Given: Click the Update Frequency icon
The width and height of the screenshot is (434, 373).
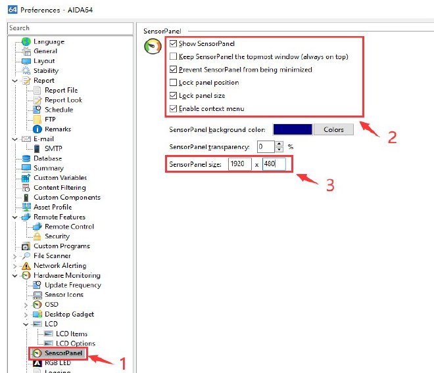Looking at the screenshot, I should 37,285.
